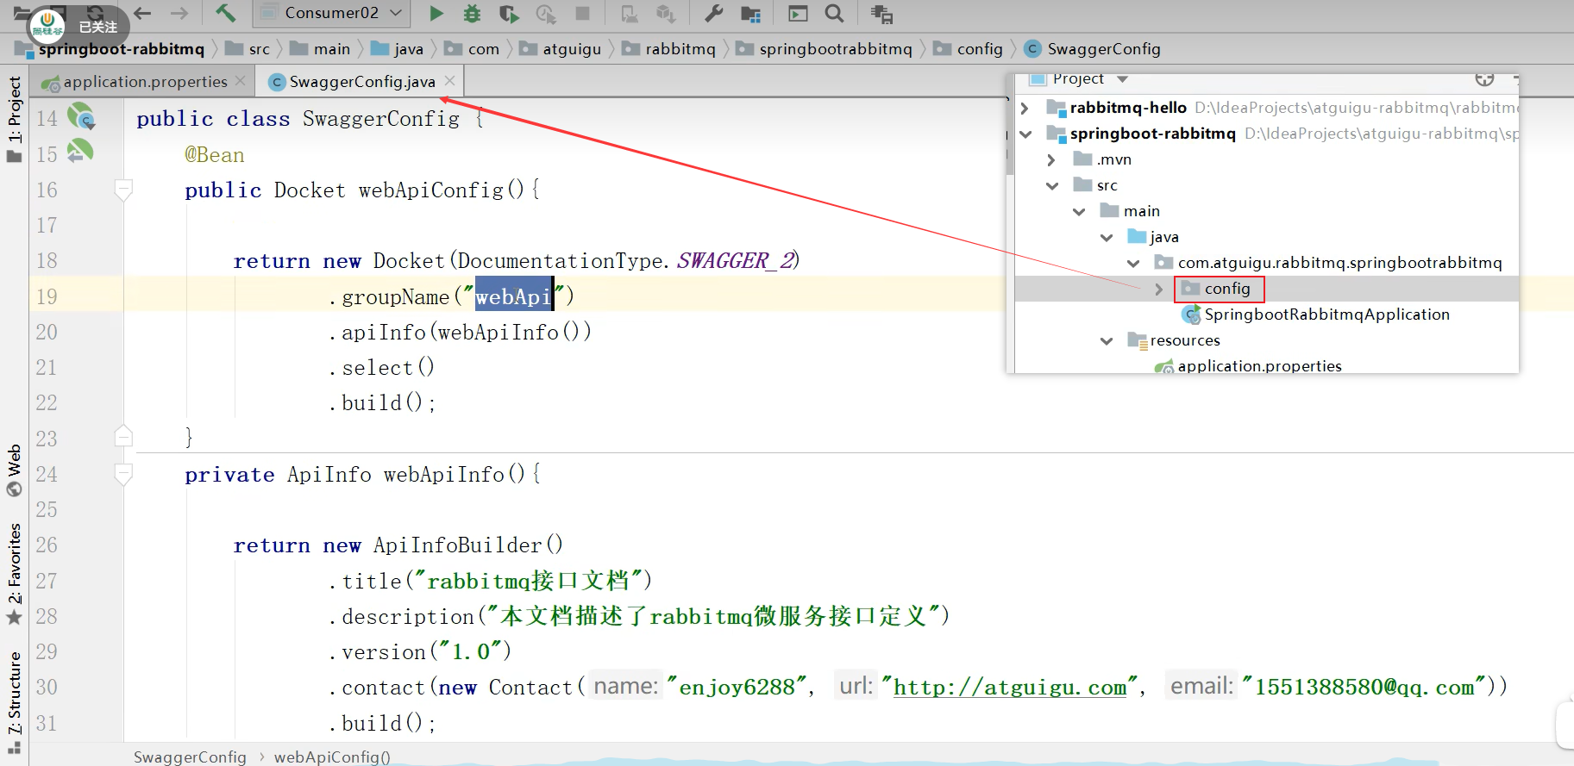Open Project Structure icon
The width and height of the screenshot is (1574, 766).
click(x=751, y=14)
